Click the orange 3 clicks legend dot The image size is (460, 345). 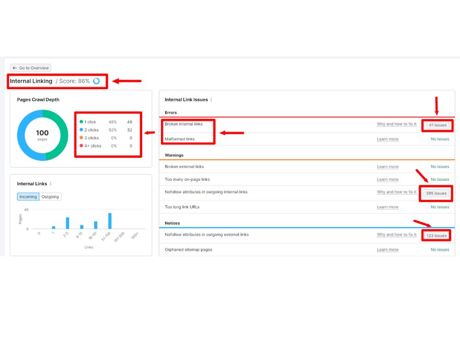(x=81, y=138)
